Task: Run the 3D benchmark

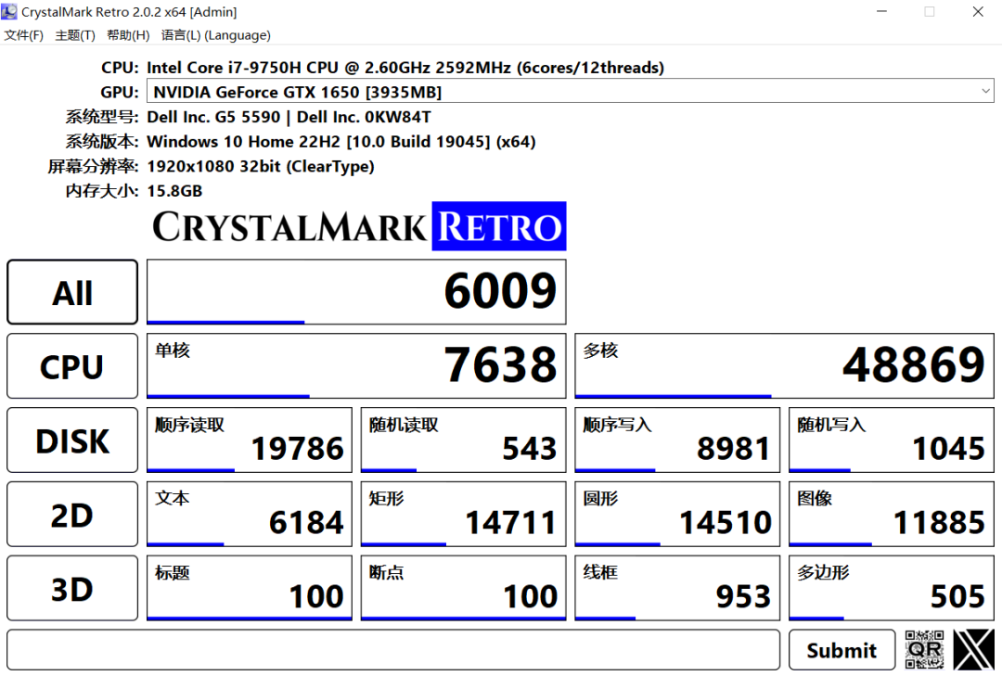Action: pos(72,589)
